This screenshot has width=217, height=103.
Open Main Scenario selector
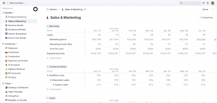click(17, 3)
